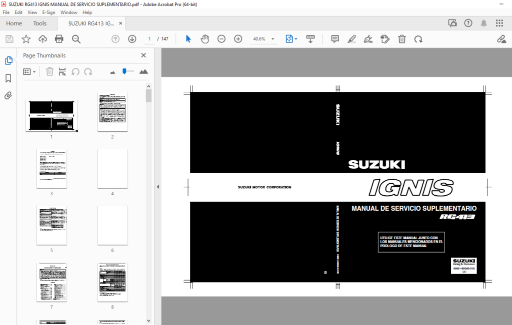This screenshot has width=512, height=325.
Task: Click the Edit PDF stamp icon
Action: (x=385, y=39)
